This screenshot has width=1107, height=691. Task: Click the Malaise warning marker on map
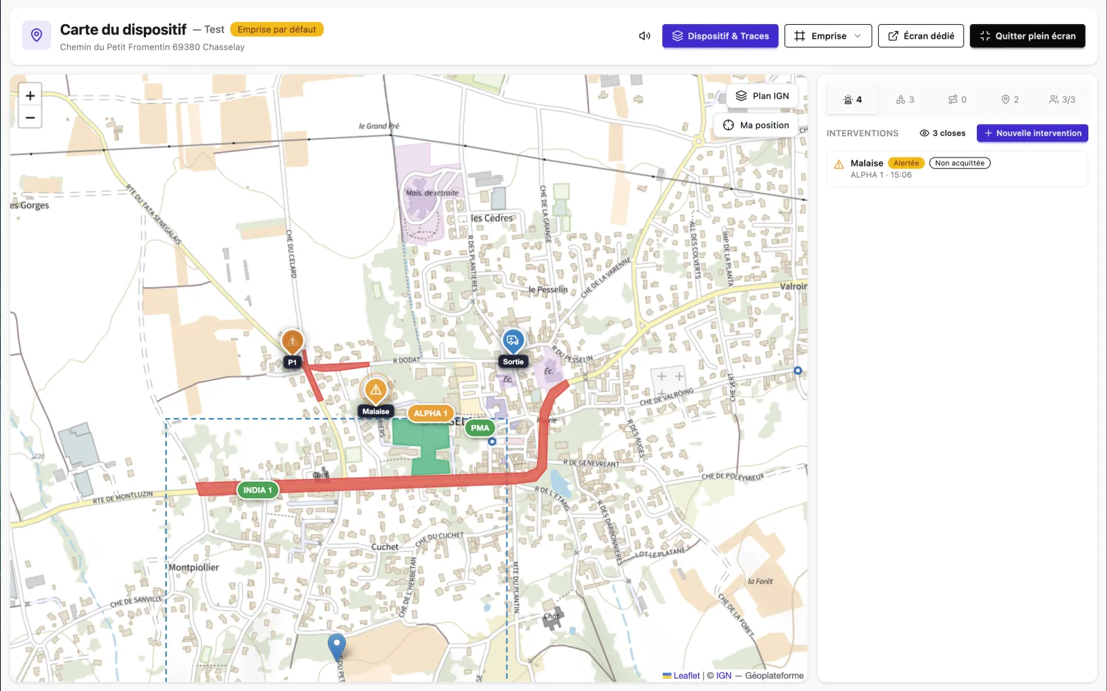coord(376,391)
